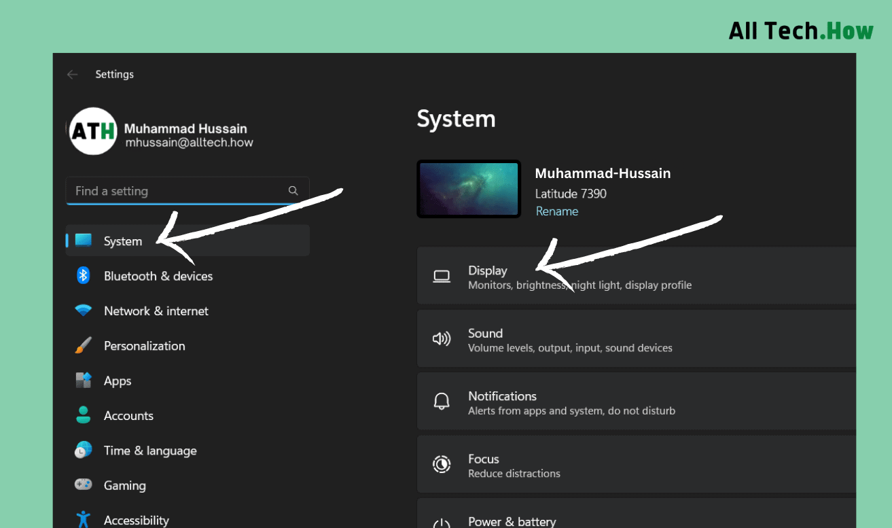This screenshot has height=528, width=892.
Task: Select the Personalization brush icon
Action: point(83,345)
